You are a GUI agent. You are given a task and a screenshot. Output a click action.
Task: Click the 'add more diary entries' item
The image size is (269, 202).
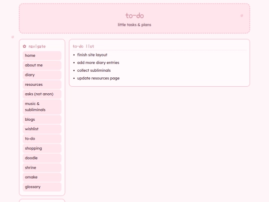coord(98,62)
